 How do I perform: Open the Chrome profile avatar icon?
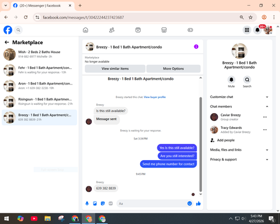pyautogui.click(x=264, y=17)
